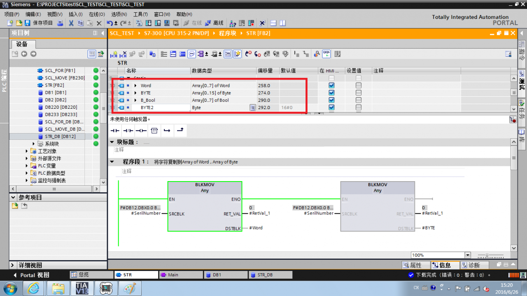Open the data type selector for BYTE2

[x=252, y=107]
